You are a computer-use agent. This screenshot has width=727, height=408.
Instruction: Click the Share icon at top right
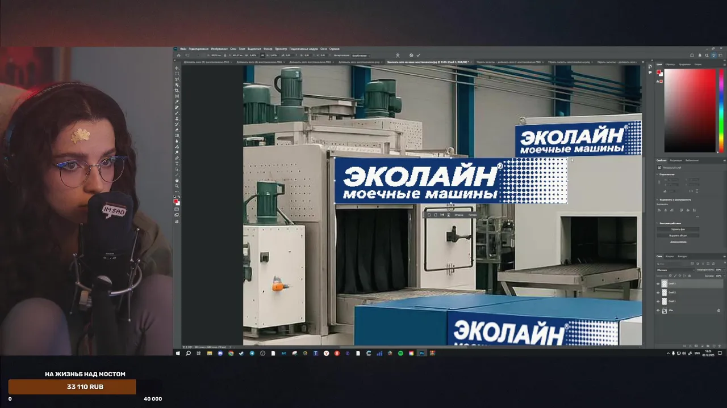(692, 56)
